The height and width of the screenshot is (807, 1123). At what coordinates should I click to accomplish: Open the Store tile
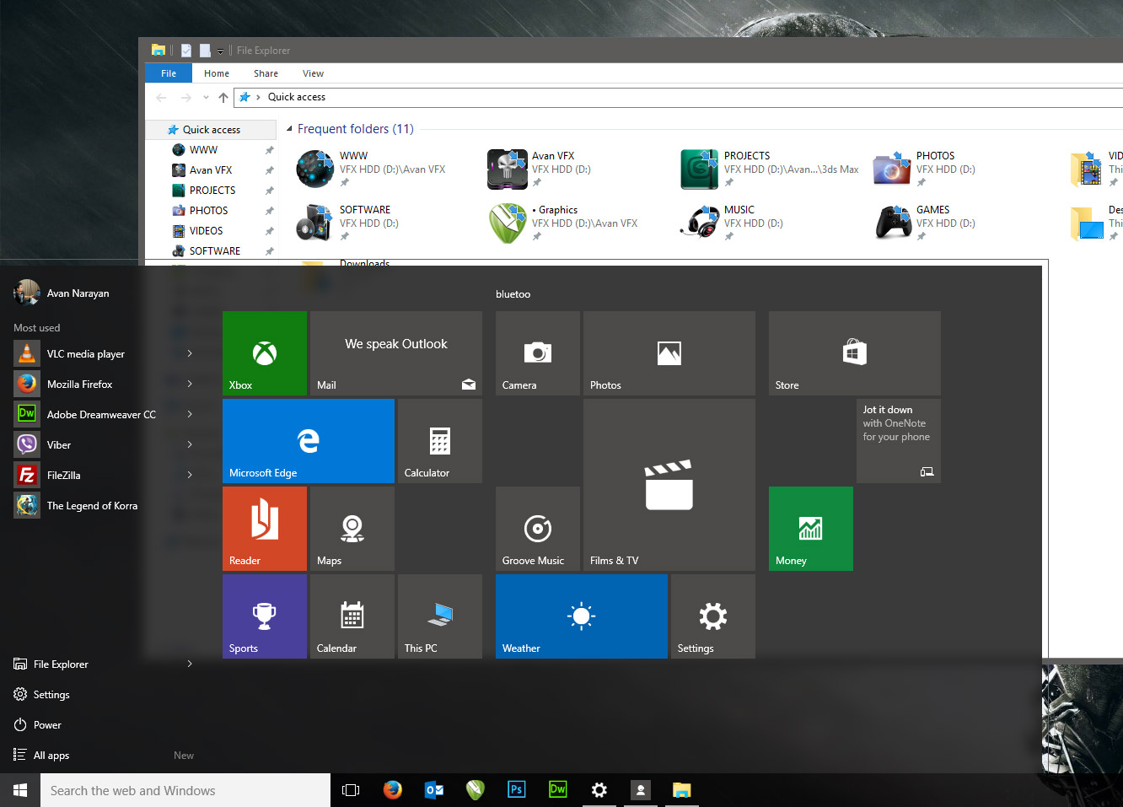[855, 353]
